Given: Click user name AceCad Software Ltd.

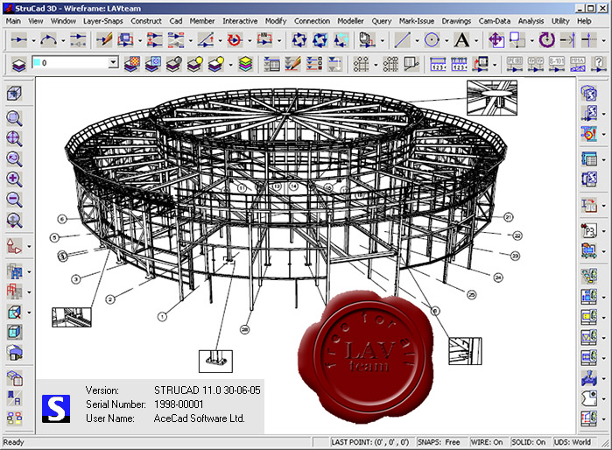Looking at the screenshot, I should pyautogui.click(x=199, y=418).
